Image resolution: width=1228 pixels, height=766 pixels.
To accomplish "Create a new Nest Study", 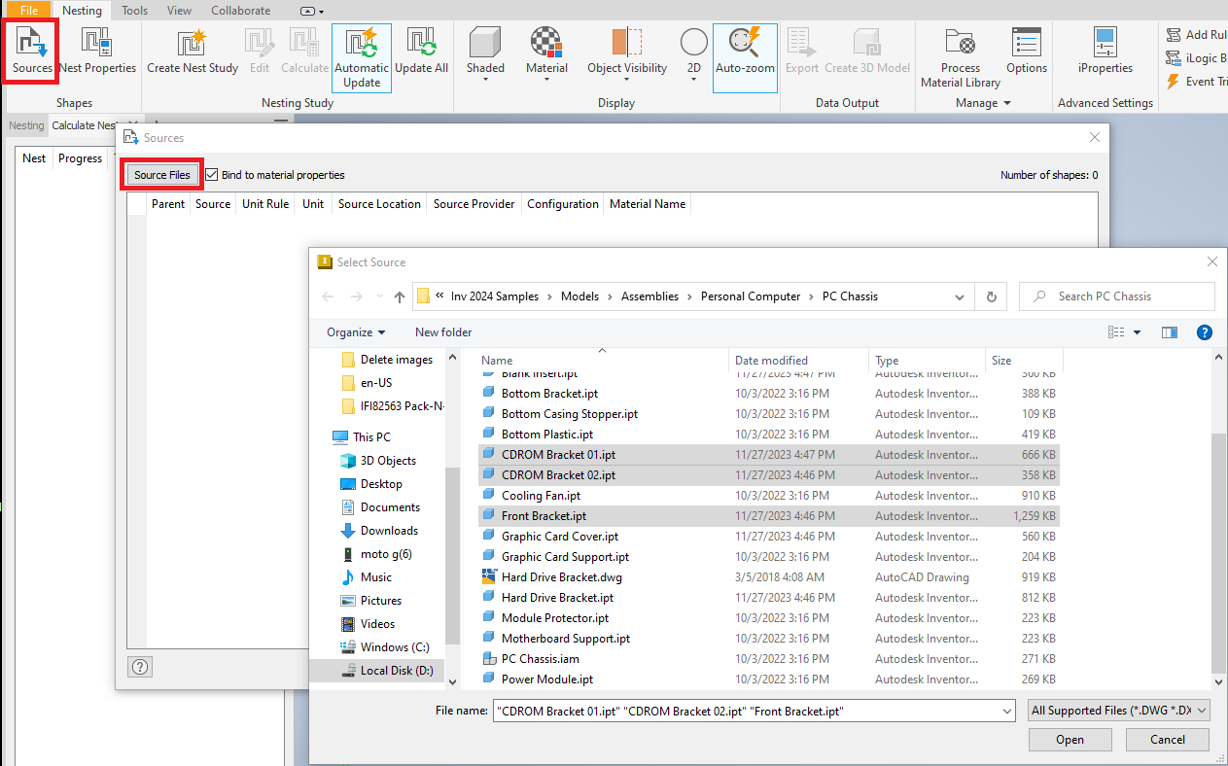I will pyautogui.click(x=193, y=50).
